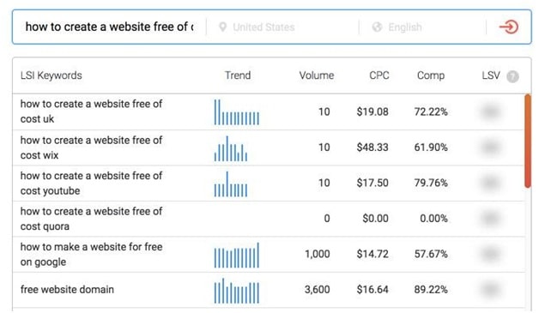Click competition value 57.67%
The width and height of the screenshot is (539, 313).
point(431,254)
